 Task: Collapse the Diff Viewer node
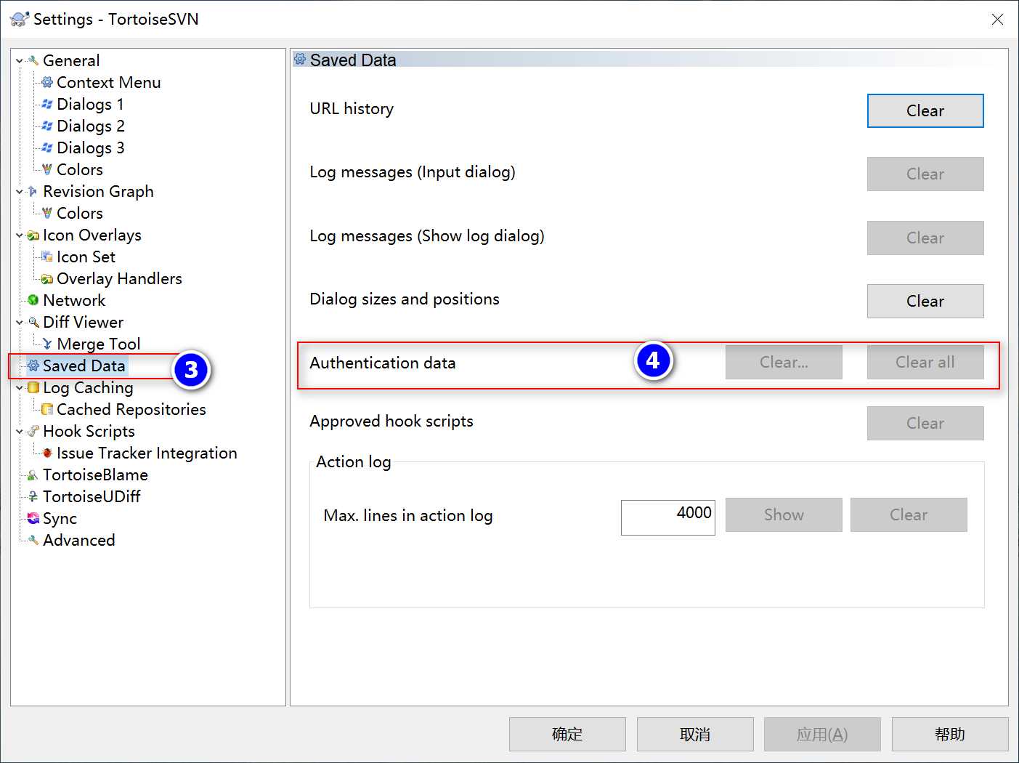point(20,323)
